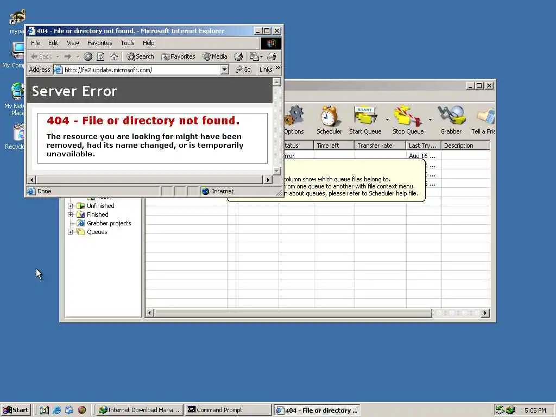Open the Edit menu
The image size is (556, 417).
pyautogui.click(x=53, y=43)
